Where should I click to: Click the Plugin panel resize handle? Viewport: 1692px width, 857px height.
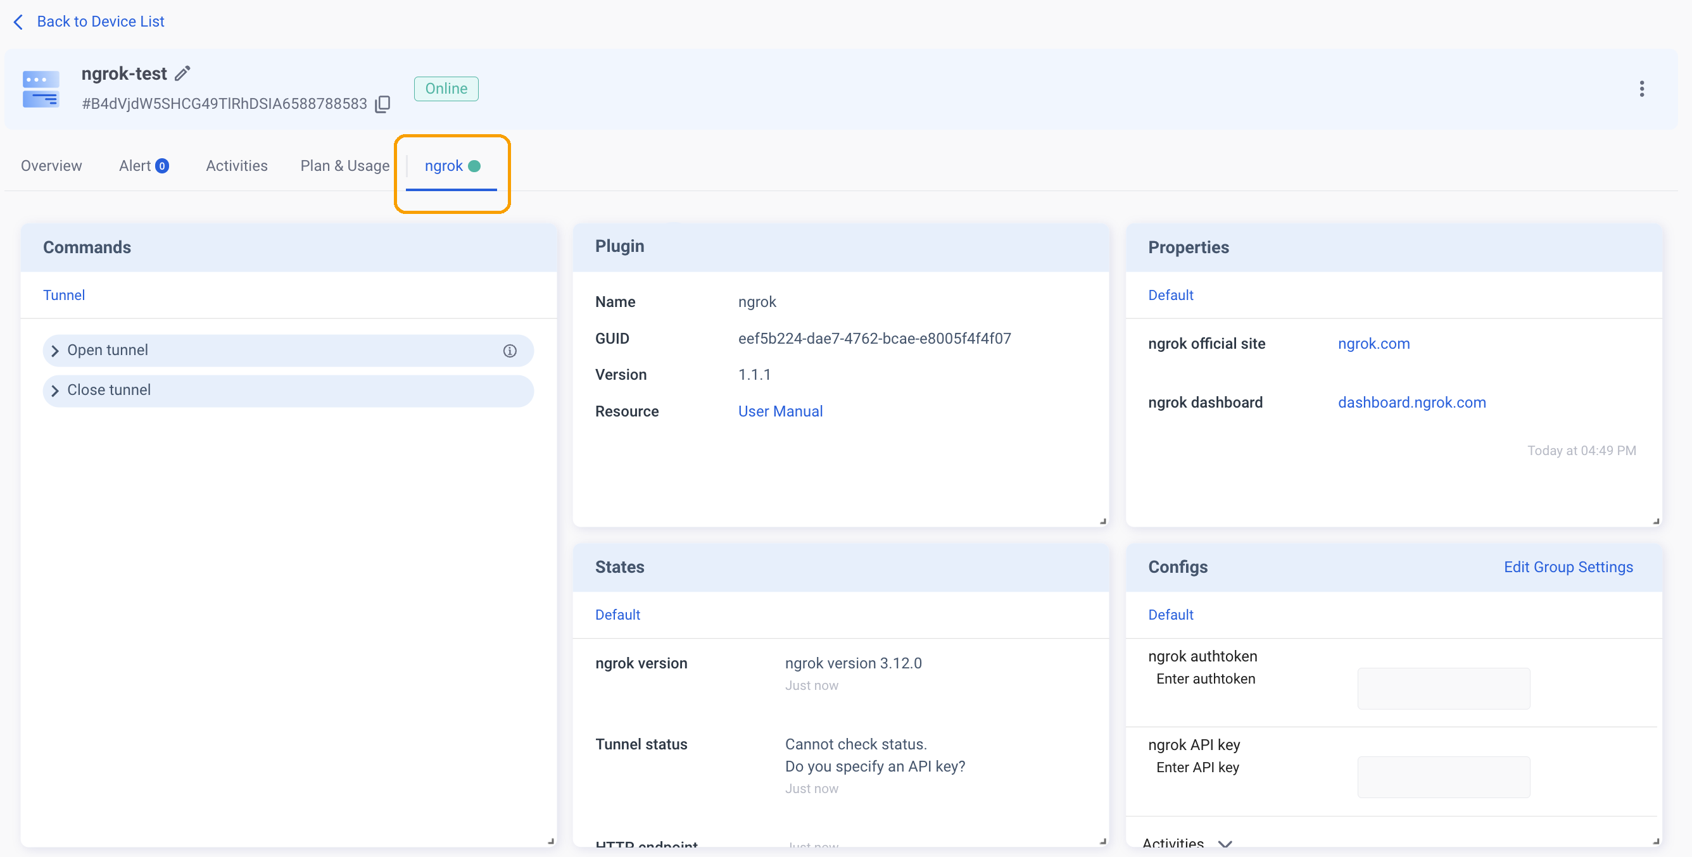[1103, 521]
